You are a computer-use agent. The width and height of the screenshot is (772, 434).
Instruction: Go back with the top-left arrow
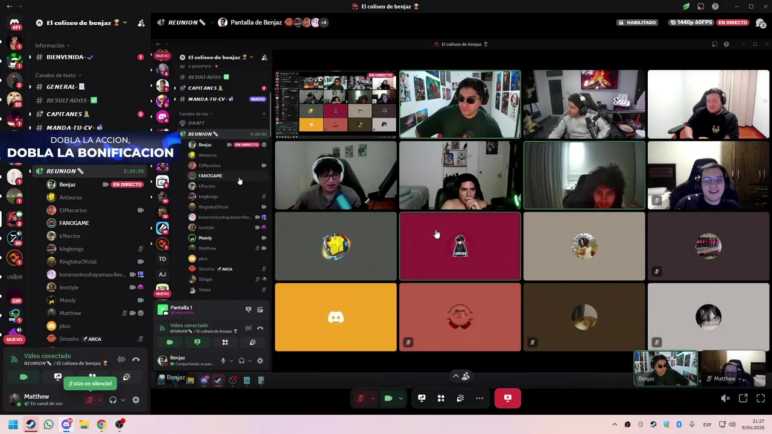click(x=9, y=7)
